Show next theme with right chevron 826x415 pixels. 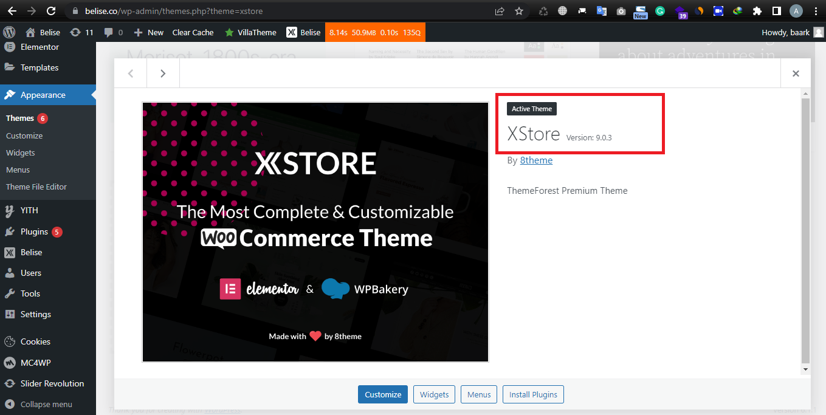click(163, 74)
